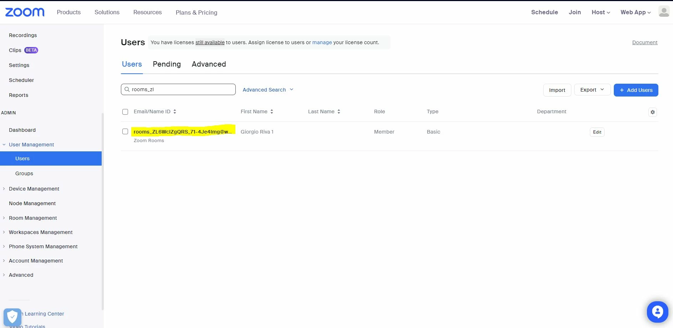Image resolution: width=673 pixels, height=328 pixels.
Task: Open the admin Dashboard
Action: point(22,130)
